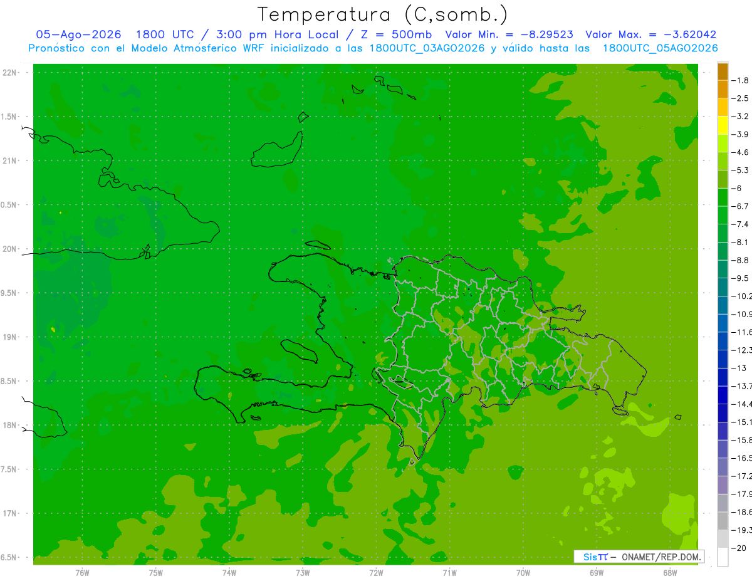
Task: Click the '20N' latitude label
Action: 9,249
